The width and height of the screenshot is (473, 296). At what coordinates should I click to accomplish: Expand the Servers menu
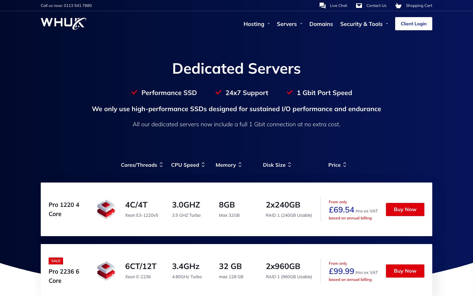(x=289, y=24)
